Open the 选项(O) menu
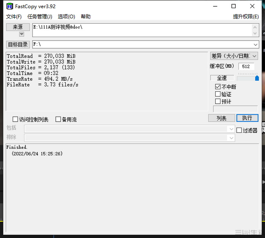The width and height of the screenshot is (265, 238). point(66,17)
